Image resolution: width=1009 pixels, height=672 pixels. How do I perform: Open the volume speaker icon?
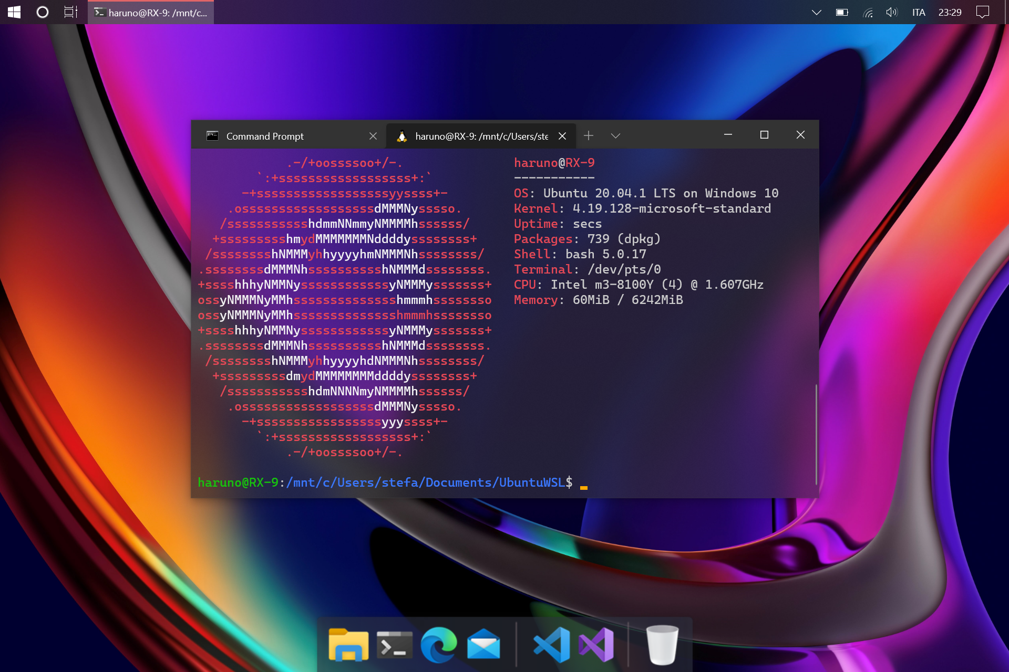click(892, 12)
